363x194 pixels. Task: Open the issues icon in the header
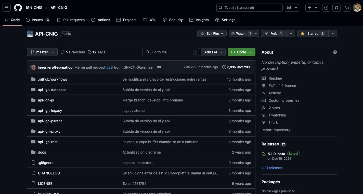tap(326, 8)
